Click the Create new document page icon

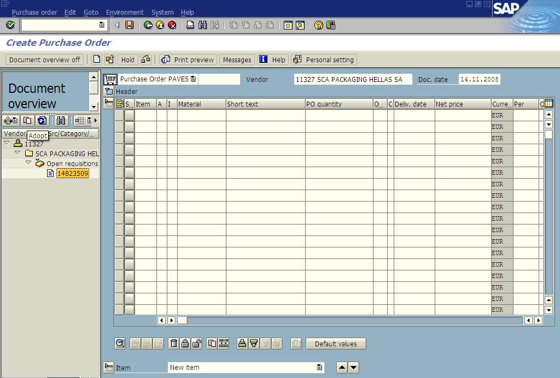[x=96, y=60]
